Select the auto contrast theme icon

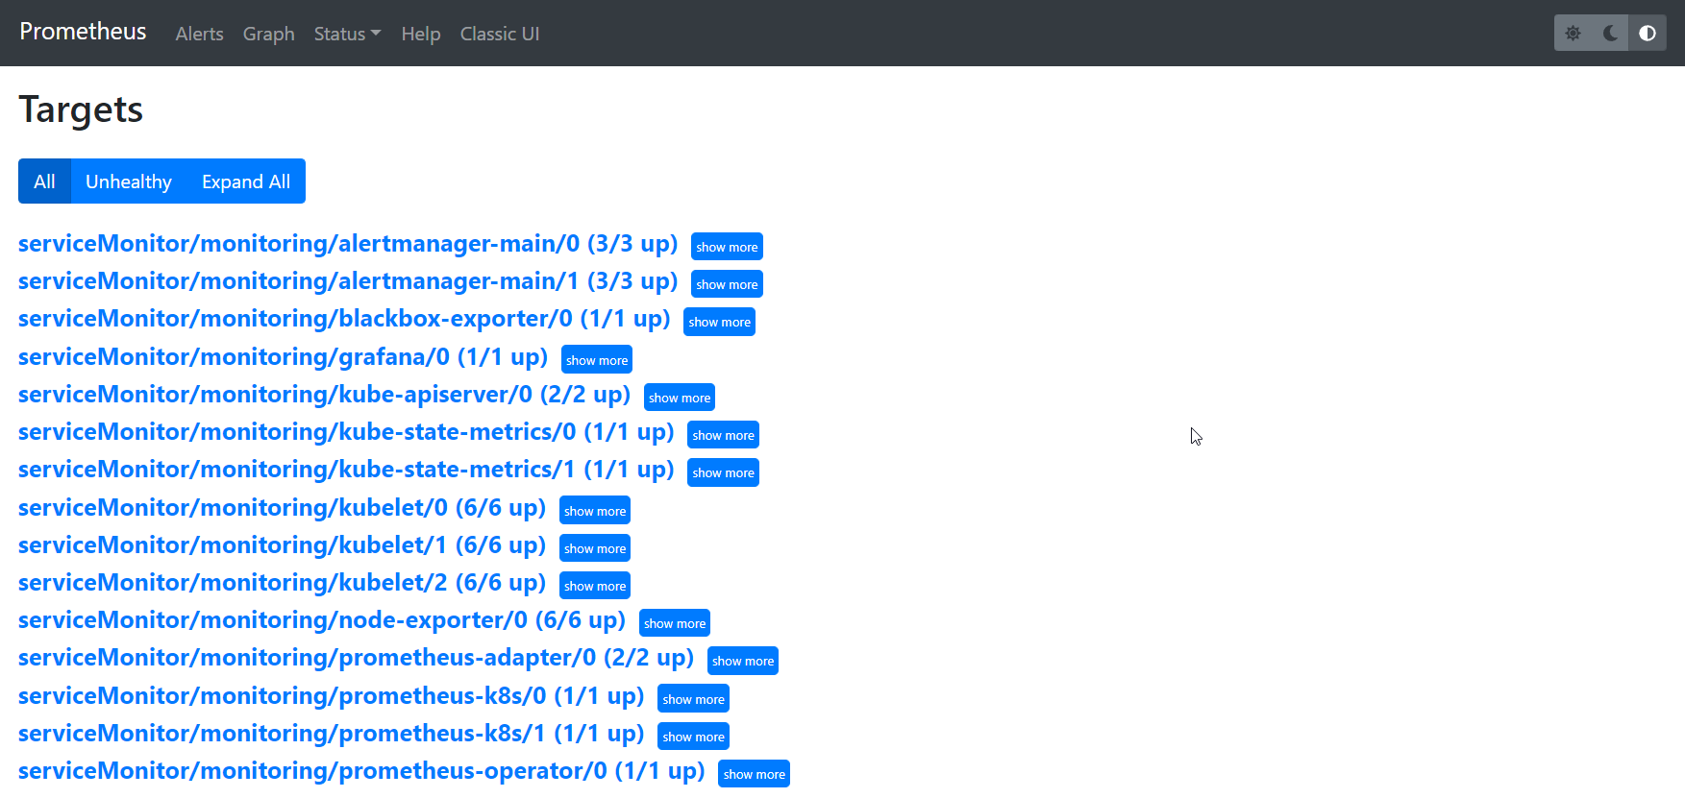click(1648, 33)
